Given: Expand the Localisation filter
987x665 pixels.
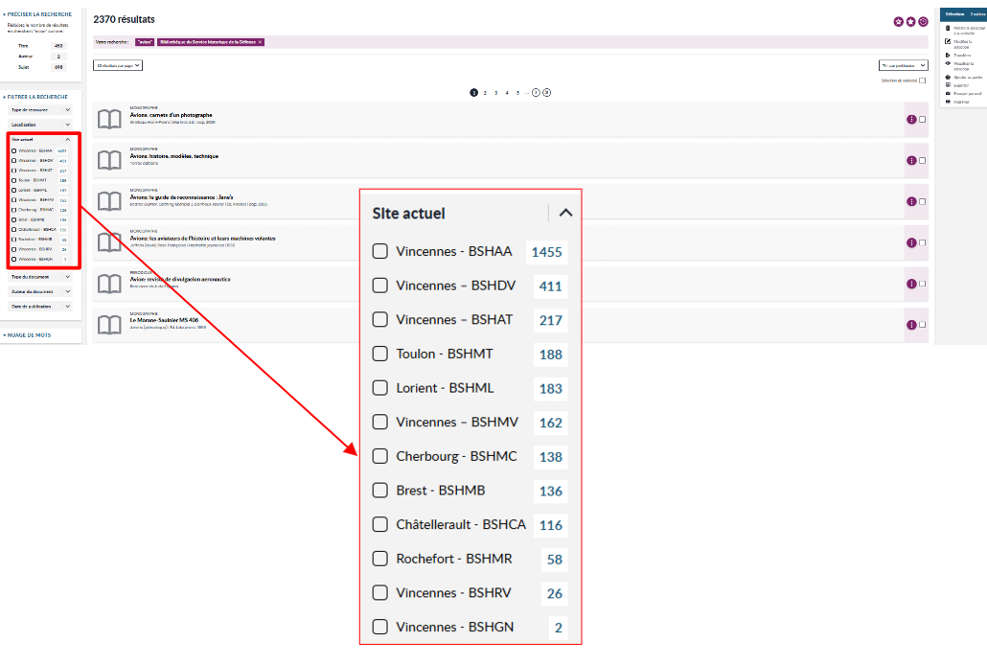Looking at the screenshot, I should click(x=41, y=125).
